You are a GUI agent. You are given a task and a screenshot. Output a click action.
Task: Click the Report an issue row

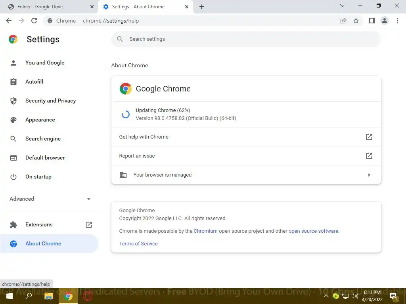tap(246, 156)
